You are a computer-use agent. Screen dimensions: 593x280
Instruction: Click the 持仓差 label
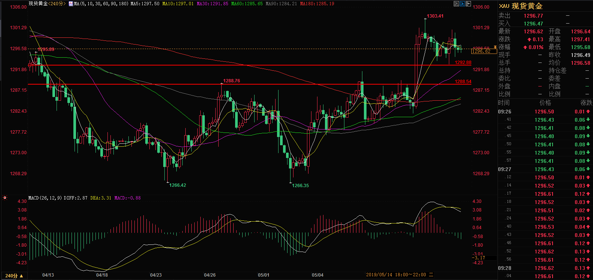pos(557,70)
